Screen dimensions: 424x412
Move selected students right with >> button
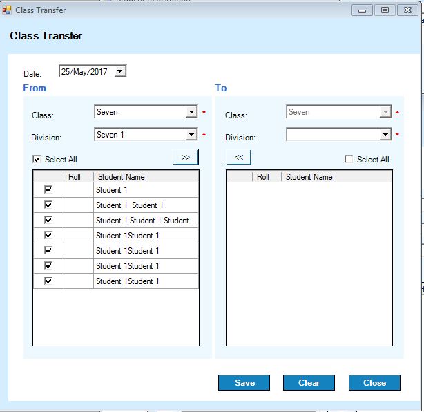185,157
